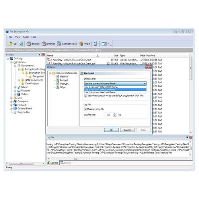This screenshot has width=199, height=199.
Task: Select Wipe page in Options tree
Action: [x=63, y=87]
